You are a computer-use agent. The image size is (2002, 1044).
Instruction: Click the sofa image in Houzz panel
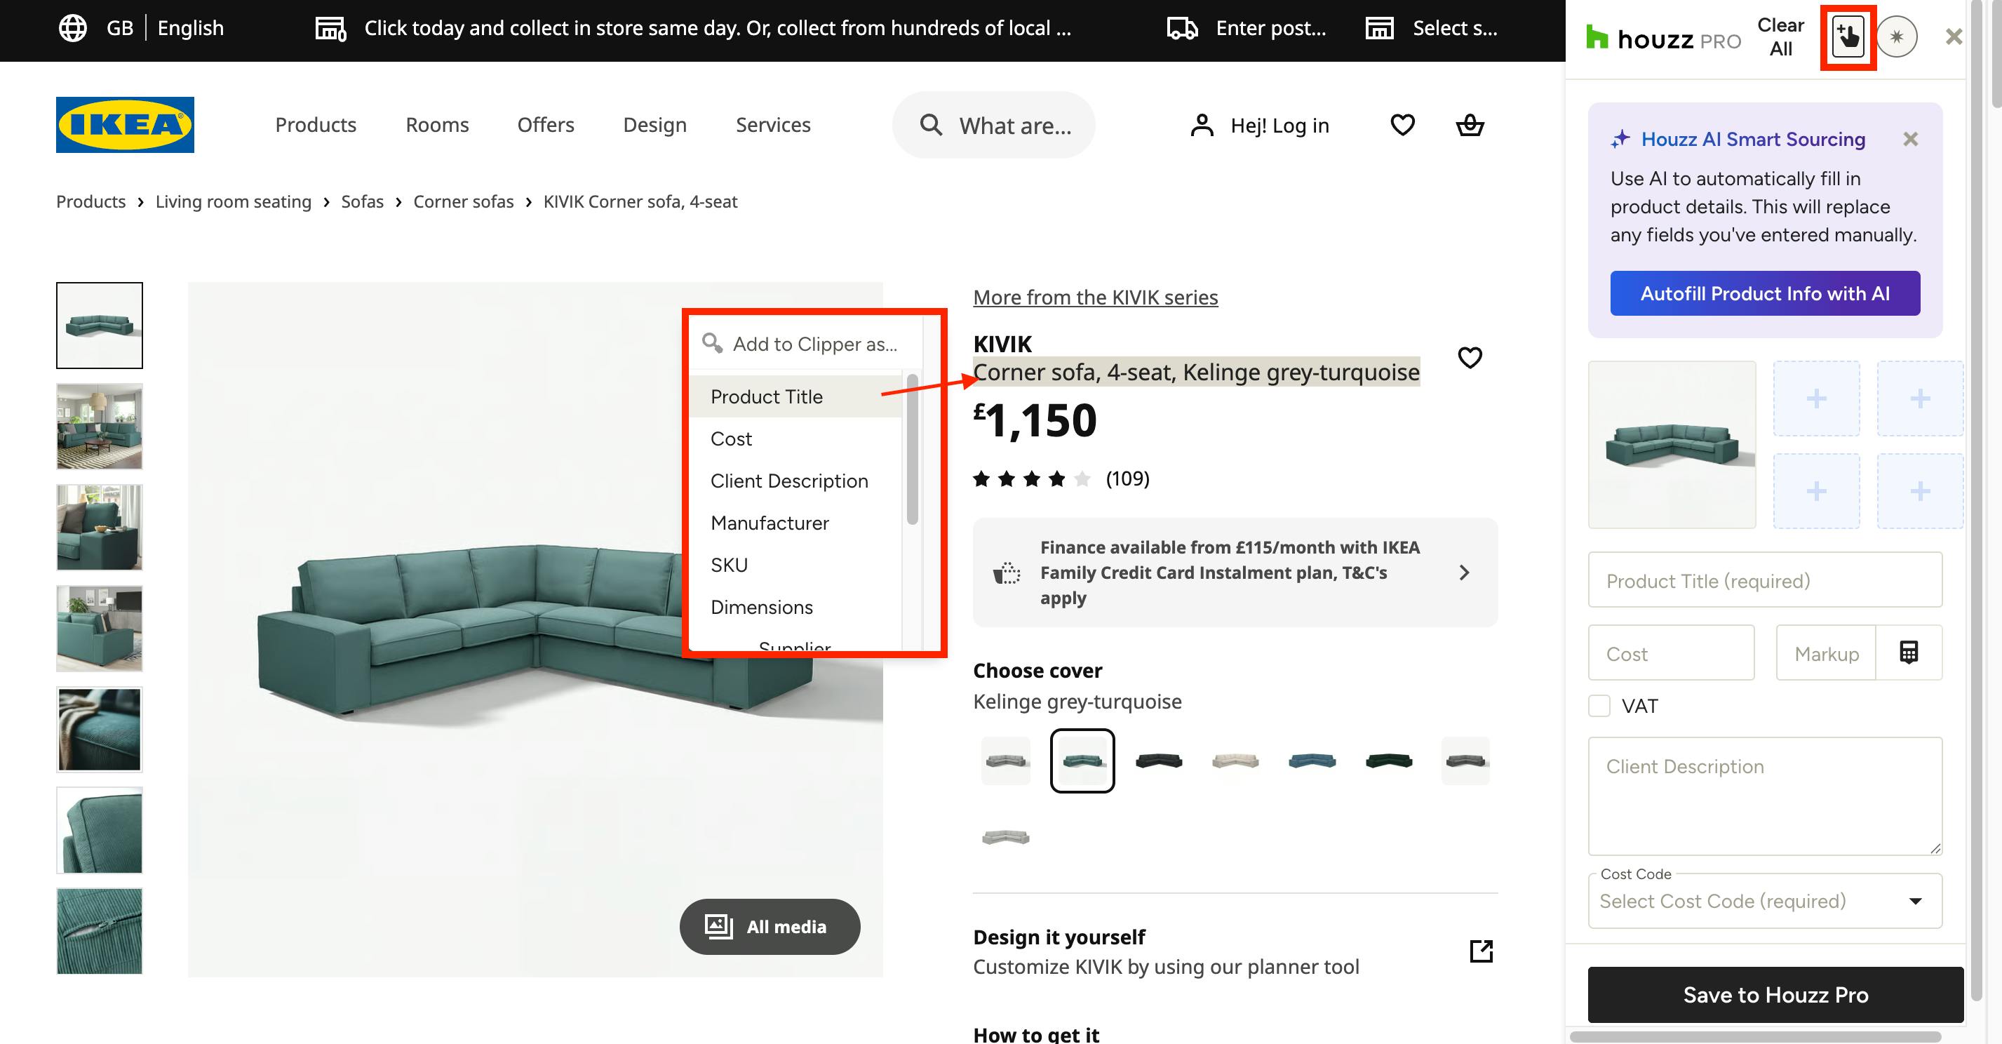(1672, 445)
